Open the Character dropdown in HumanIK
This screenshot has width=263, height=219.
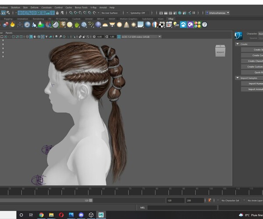260,34
